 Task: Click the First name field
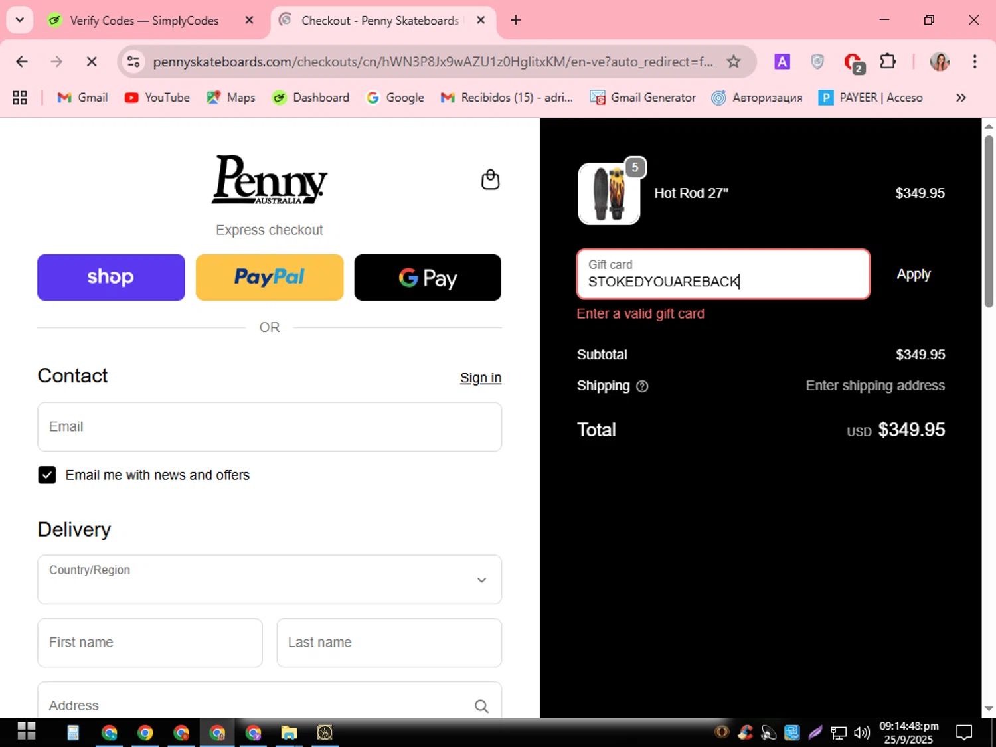click(150, 643)
